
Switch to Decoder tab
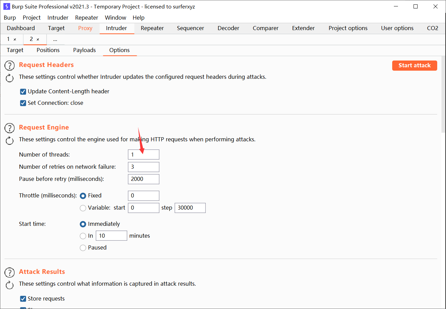click(x=228, y=28)
